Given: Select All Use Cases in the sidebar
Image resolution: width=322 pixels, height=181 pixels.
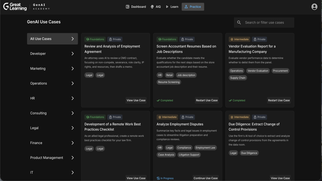Looking at the screenshot, I should [x=52, y=39].
